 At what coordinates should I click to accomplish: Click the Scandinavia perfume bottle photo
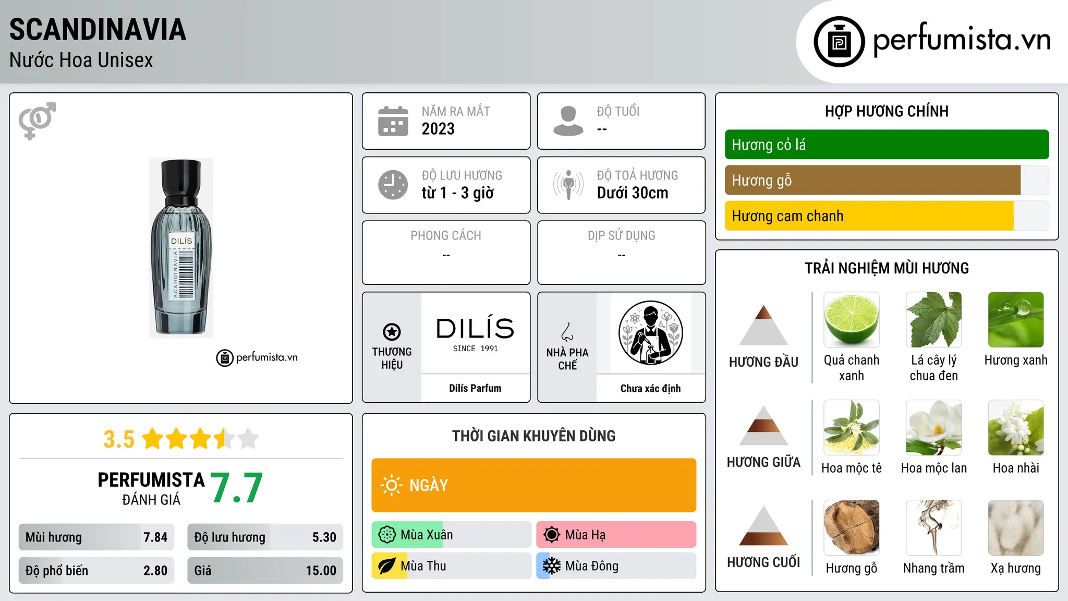(181, 248)
